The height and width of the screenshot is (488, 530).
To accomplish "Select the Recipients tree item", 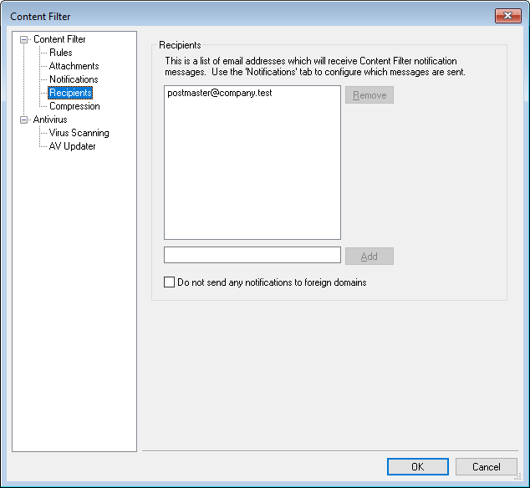I will coord(70,93).
